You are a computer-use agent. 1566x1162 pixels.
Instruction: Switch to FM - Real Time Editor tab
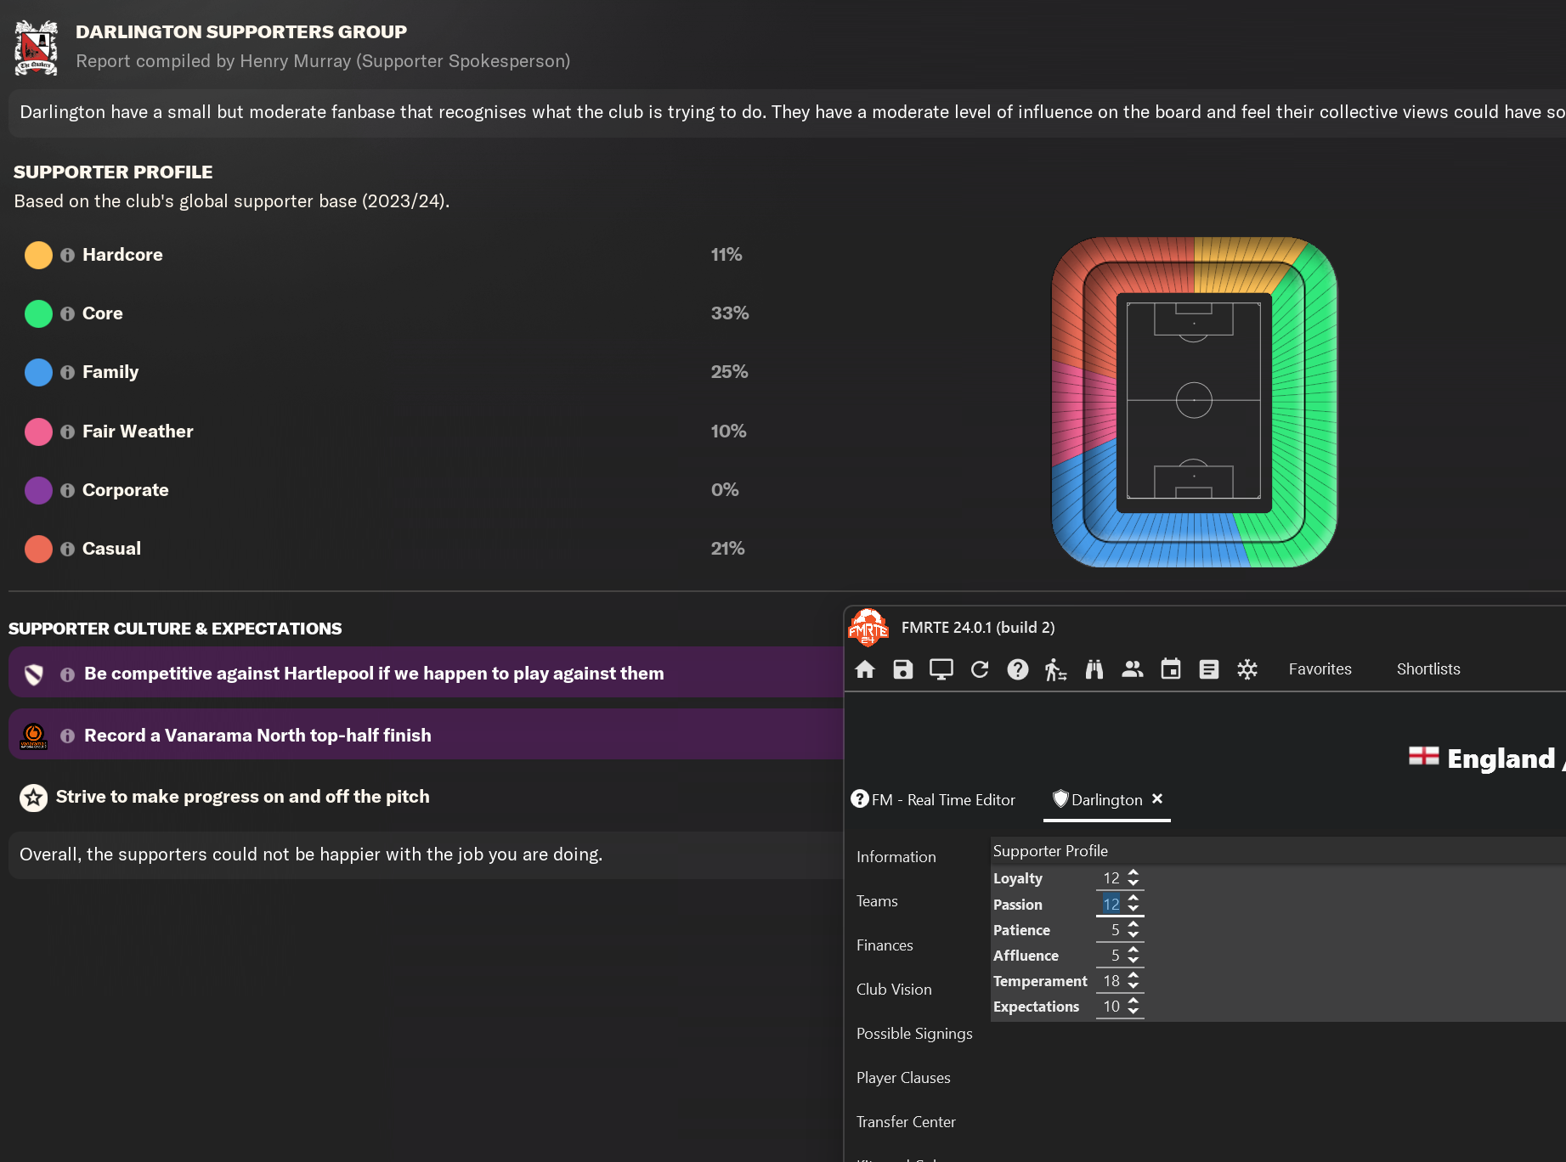[x=933, y=799]
